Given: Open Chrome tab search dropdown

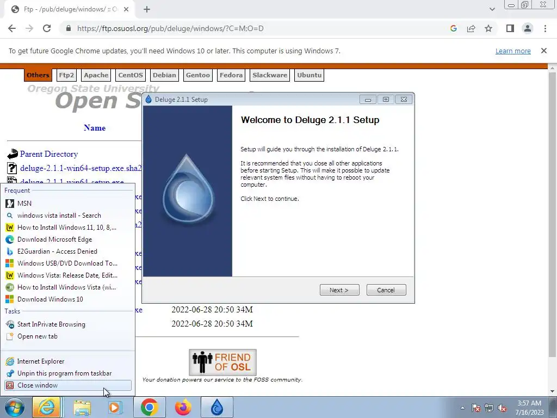Looking at the screenshot, I should [492, 9].
